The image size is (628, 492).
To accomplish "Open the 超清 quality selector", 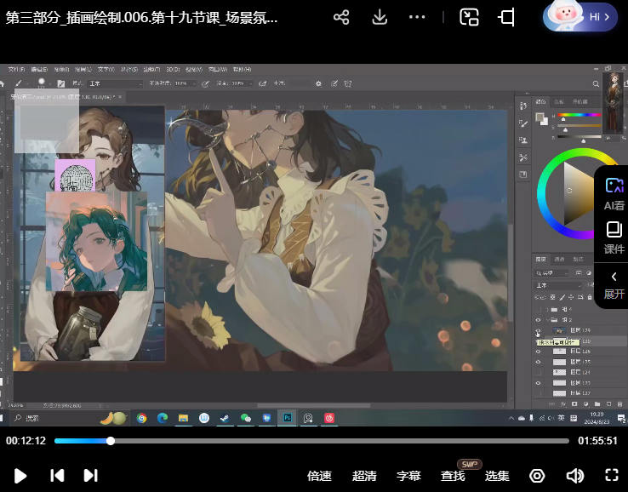I will (364, 476).
